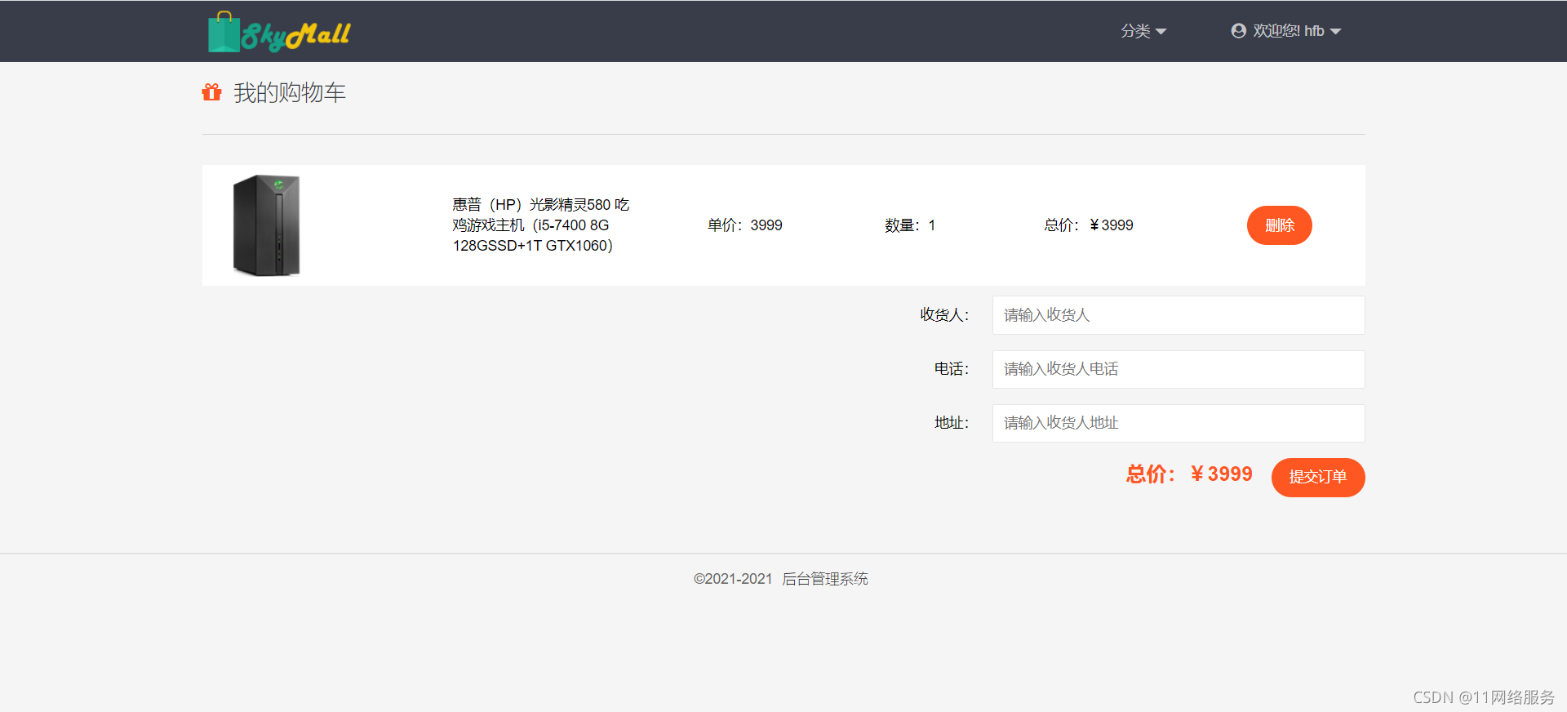Click the 数量:1 quantity text
The image size is (1567, 712).
pyautogui.click(x=910, y=225)
